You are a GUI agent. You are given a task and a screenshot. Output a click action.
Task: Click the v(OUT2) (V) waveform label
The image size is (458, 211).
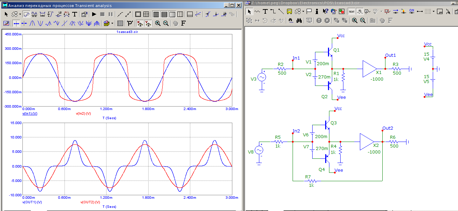click(90, 202)
